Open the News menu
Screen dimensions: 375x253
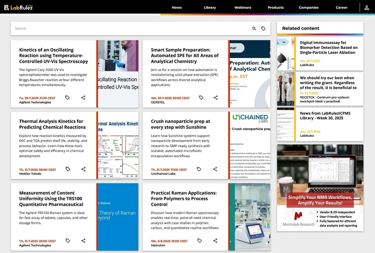click(x=177, y=7)
